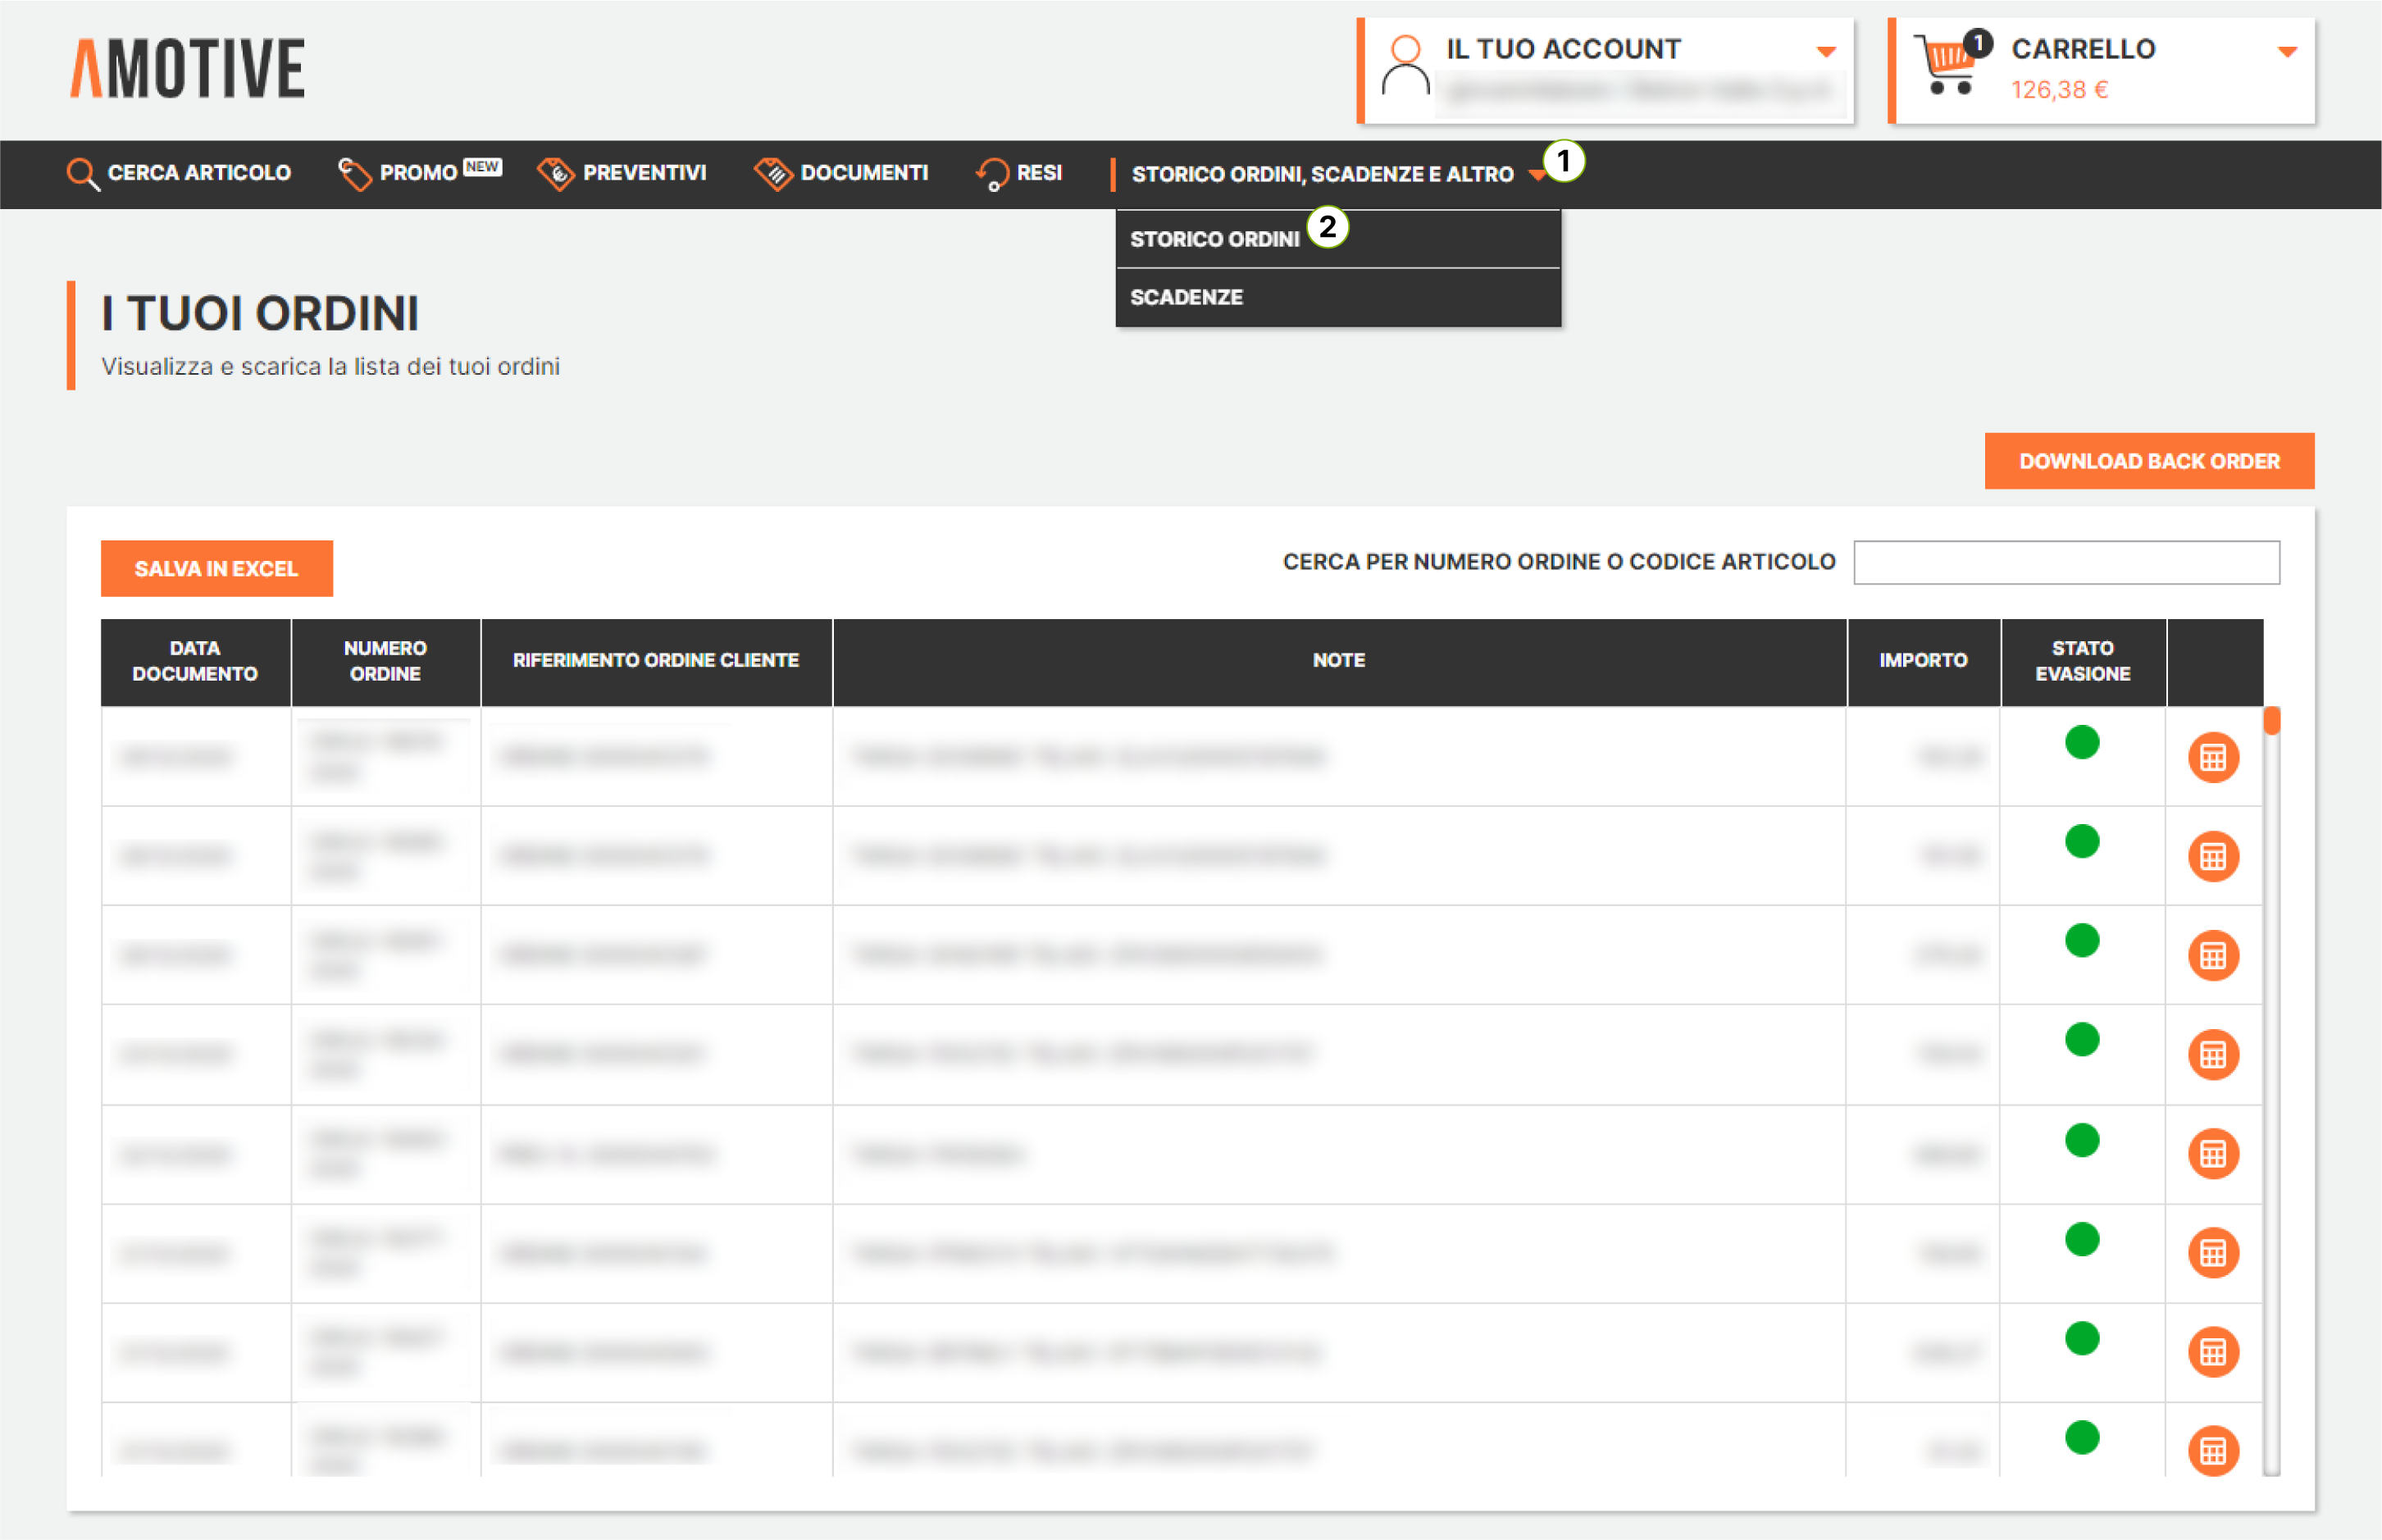
Task: Click the shopping cart icon
Action: [x=1945, y=66]
